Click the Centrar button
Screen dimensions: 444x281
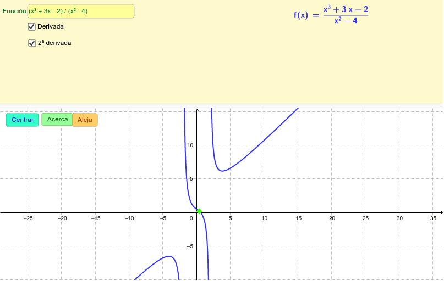click(x=23, y=120)
